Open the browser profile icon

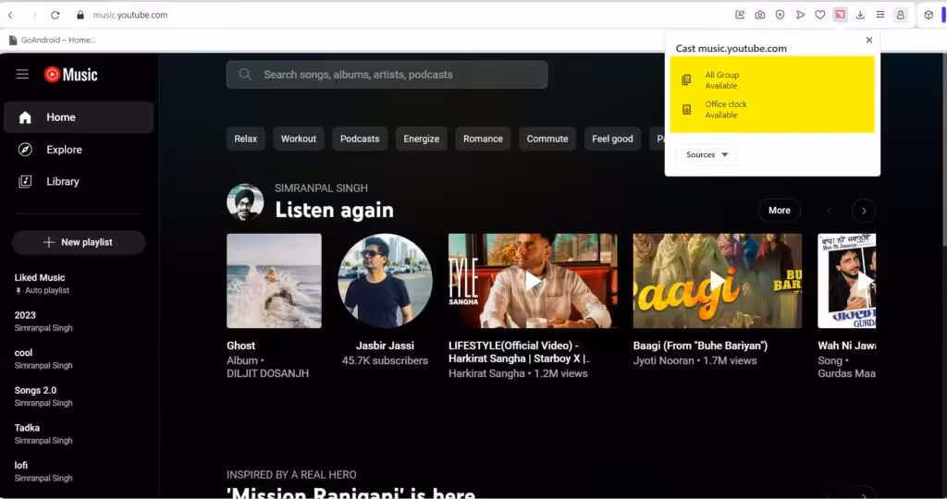[901, 15]
